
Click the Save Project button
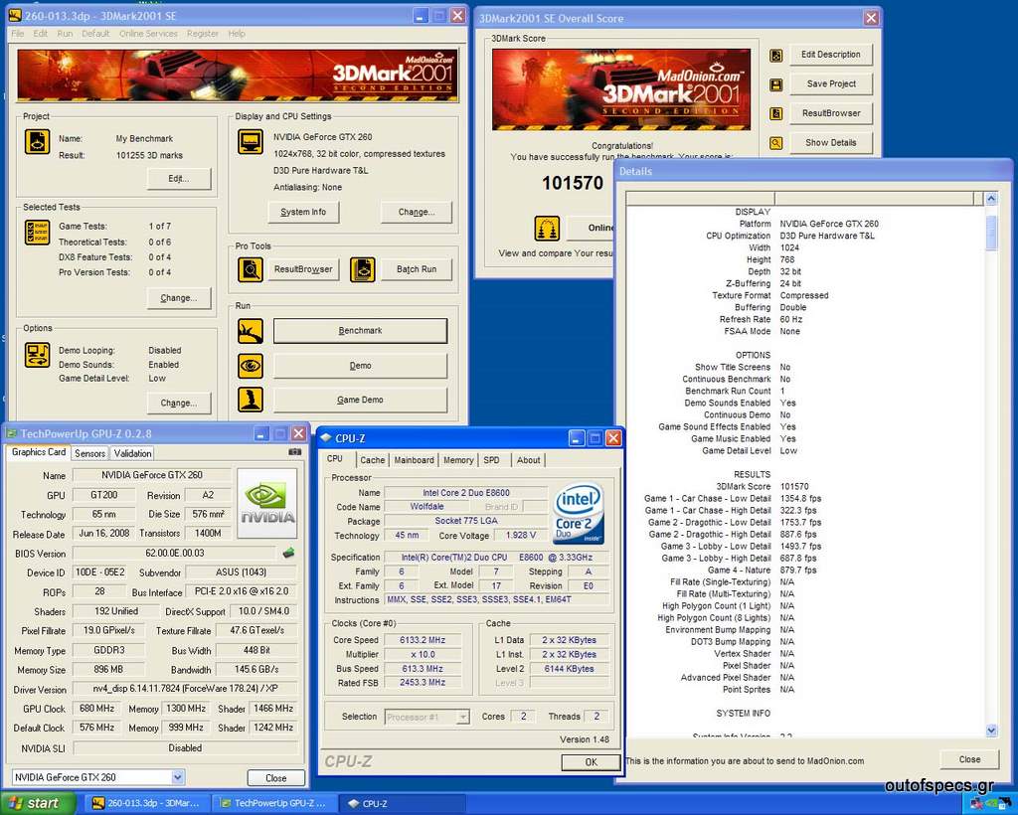[x=831, y=83]
